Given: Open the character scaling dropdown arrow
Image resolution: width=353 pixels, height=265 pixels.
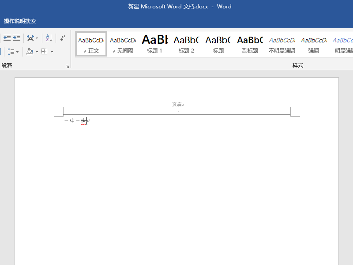Looking at the screenshot, I should (x=37, y=38).
